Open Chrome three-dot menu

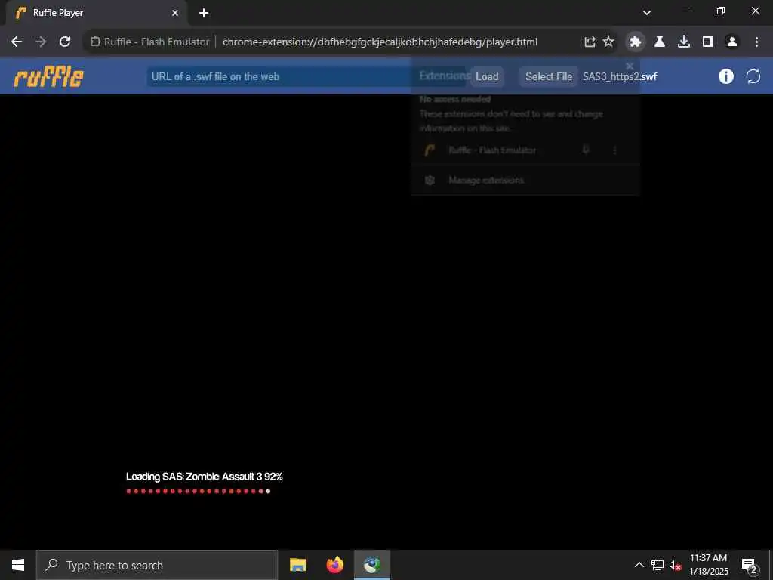756,42
